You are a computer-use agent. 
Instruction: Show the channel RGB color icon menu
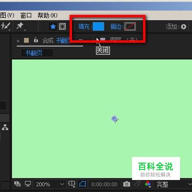[x=148, y=184]
